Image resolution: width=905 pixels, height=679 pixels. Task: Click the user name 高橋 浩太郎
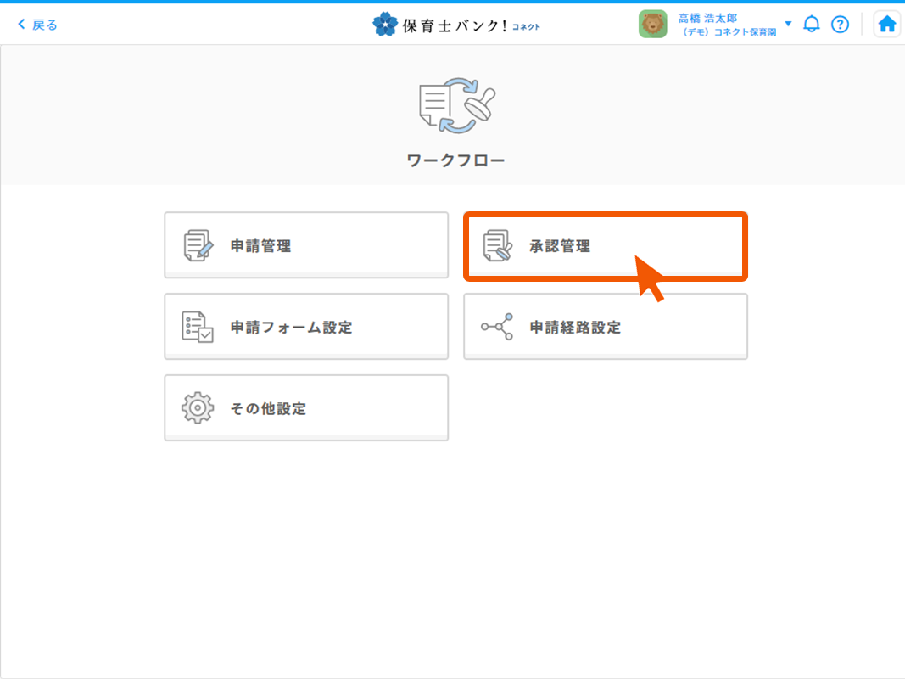pos(707,18)
